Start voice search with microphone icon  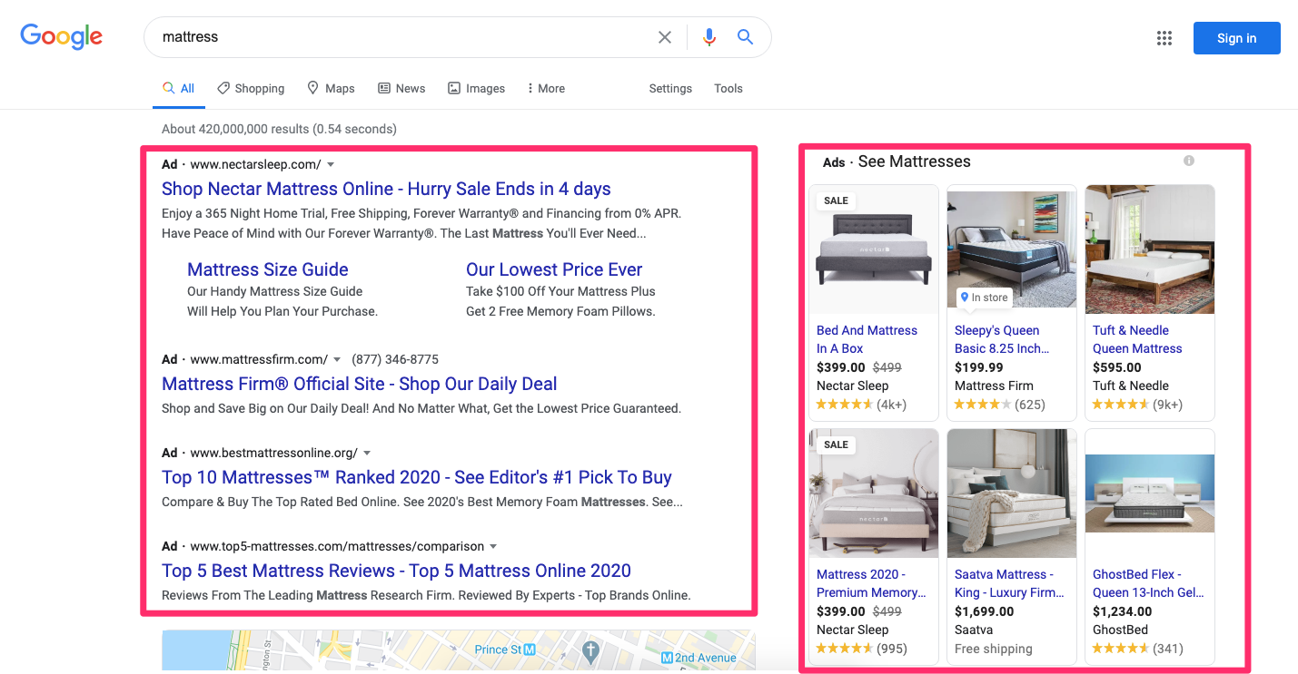point(709,37)
